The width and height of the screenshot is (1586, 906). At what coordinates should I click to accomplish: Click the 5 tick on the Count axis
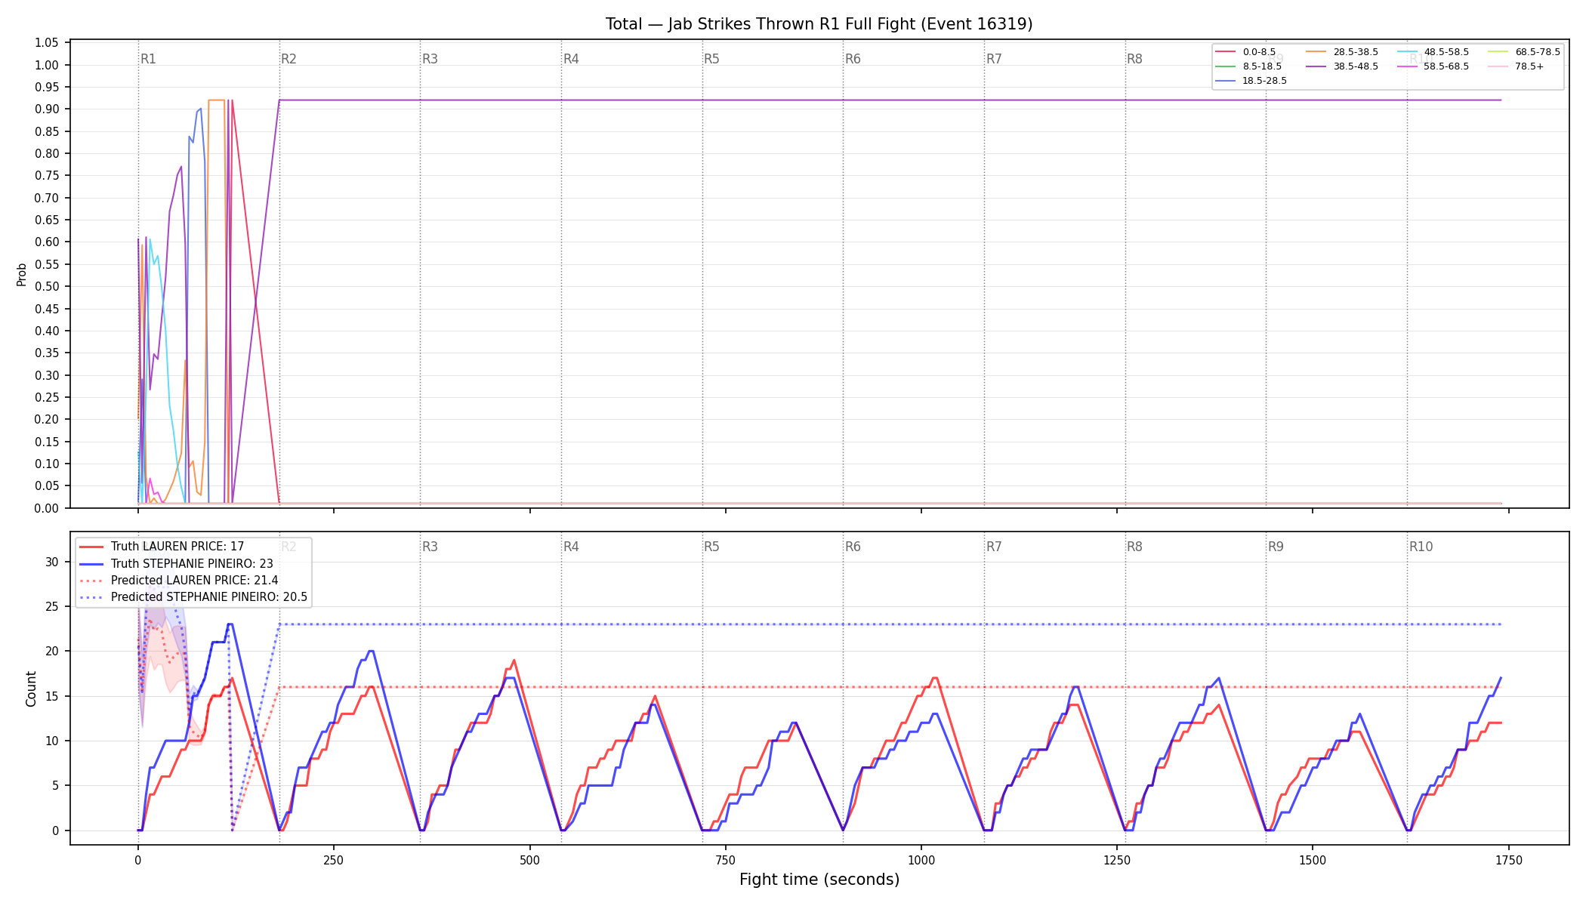pos(55,786)
